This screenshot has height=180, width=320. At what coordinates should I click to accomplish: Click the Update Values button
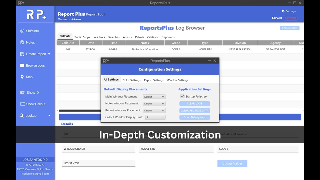tap(232, 163)
